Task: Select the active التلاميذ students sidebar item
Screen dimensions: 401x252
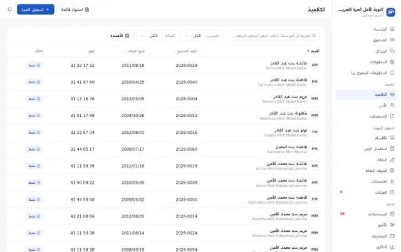Action: coord(367,94)
